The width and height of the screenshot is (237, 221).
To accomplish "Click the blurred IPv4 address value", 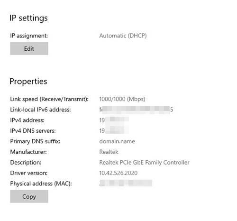I will point(114,120).
